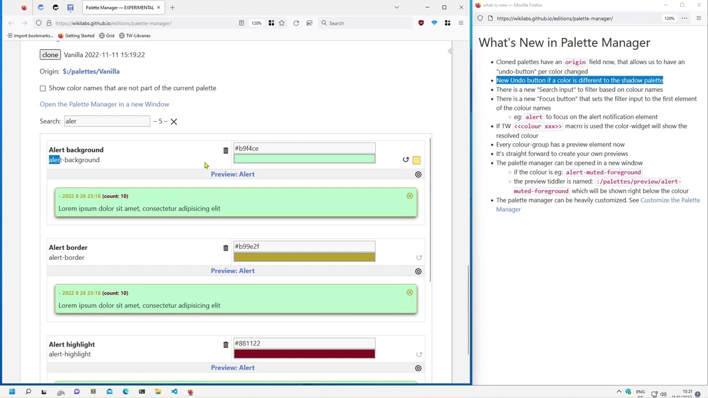Focus on the Alert highlight preview target

(418, 368)
